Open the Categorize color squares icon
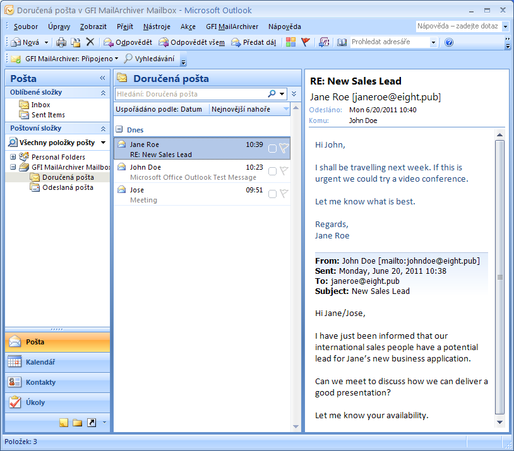The height and width of the screenshot is (451, 514). point(290,42)
